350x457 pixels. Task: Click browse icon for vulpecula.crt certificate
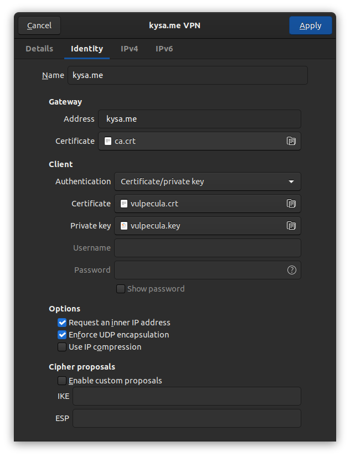[x=291, y=204]
